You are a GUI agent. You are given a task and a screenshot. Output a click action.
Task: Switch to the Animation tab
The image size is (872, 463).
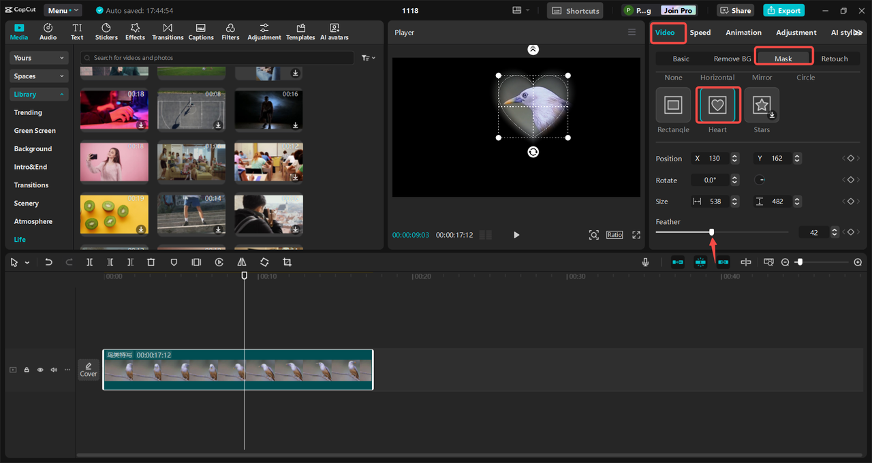point(743,32)
